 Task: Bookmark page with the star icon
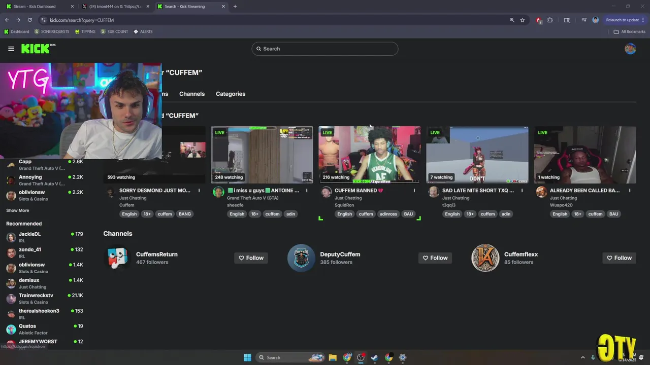(522, 20)
